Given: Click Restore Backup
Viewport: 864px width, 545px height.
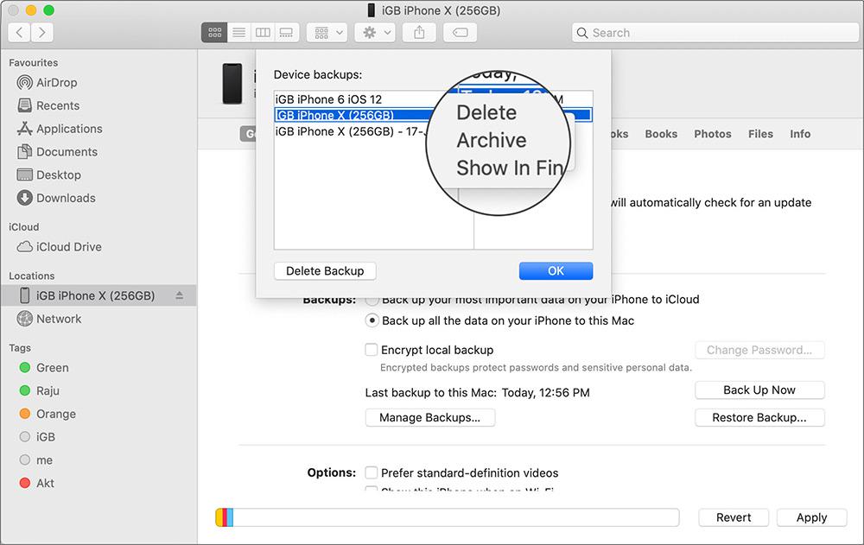Looking at the screenshot, I should click(x=759, y=418).
